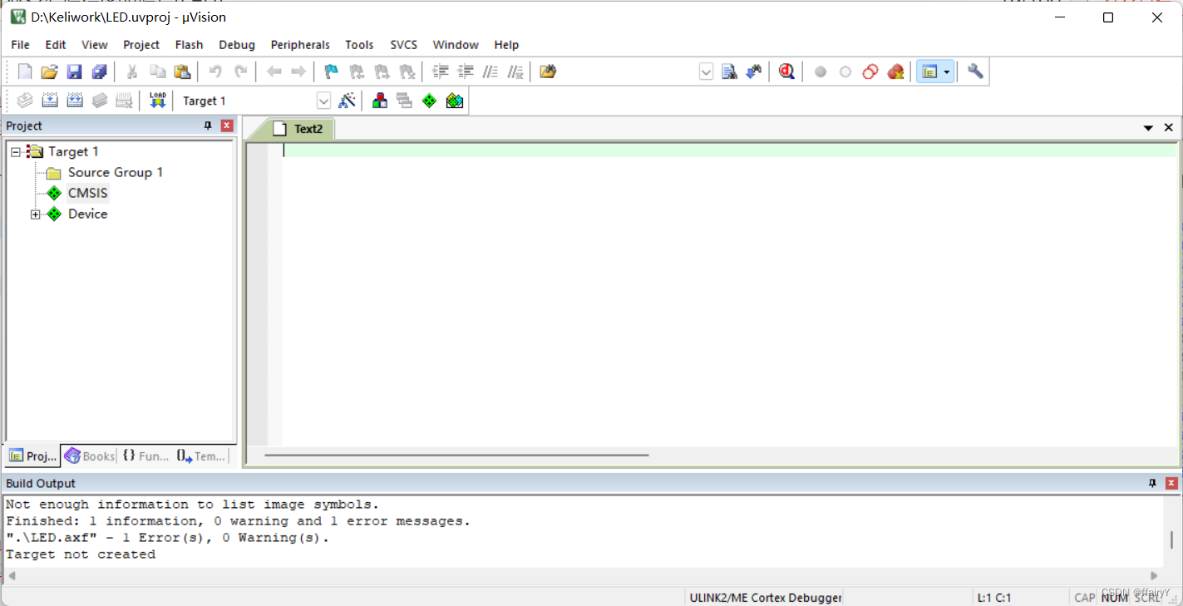The width and height of the screenshot is (1183, 606).
Task: Close the Build Output panel
Action: (x=1171, y=483)
